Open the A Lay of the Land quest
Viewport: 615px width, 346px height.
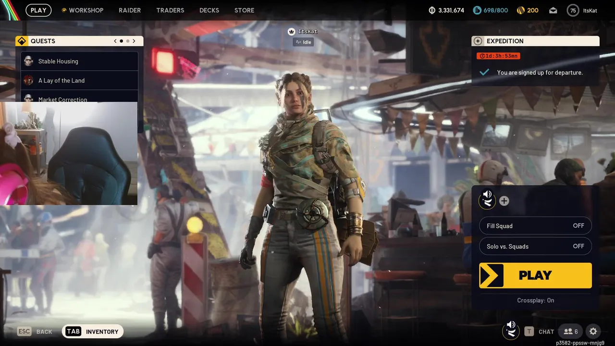pos(79,80)
